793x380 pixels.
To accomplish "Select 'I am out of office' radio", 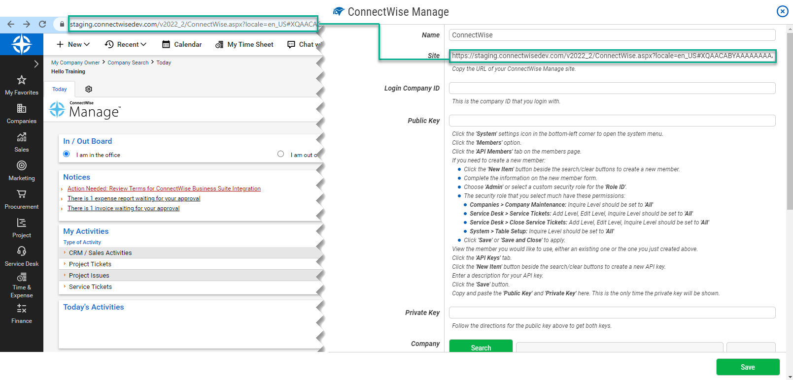I will [280, 154].
